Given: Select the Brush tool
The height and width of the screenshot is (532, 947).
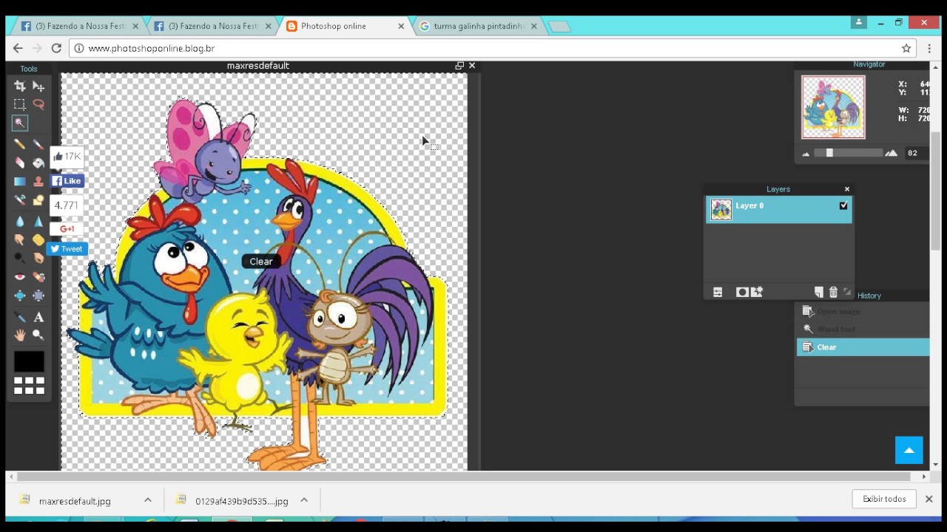Looking at the screenshot, I should (38, 144).
